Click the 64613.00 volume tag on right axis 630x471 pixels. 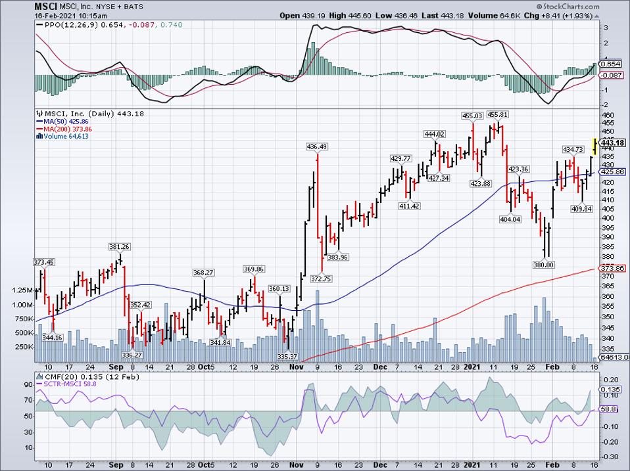615,357
